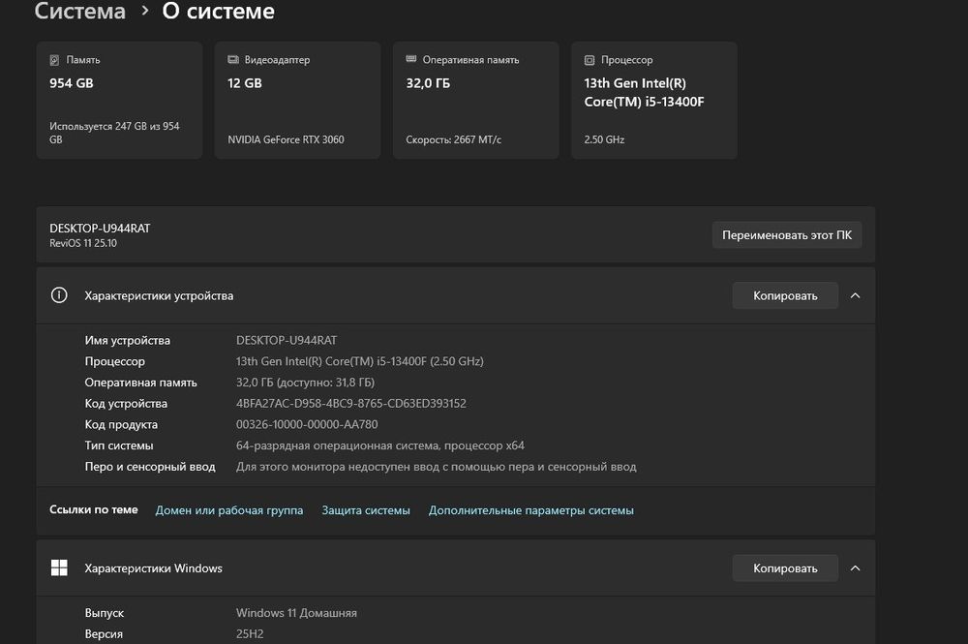This screenshot has height=644, width=968.
Task: Click RAM value 32,0 ГБ (доступно: 31,8 ГБ)
Action: coord(306,383)
